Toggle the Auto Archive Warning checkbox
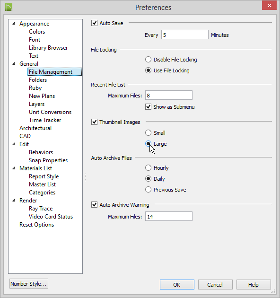The width and height of the screenshot is (280, 298). click(94, 205)
